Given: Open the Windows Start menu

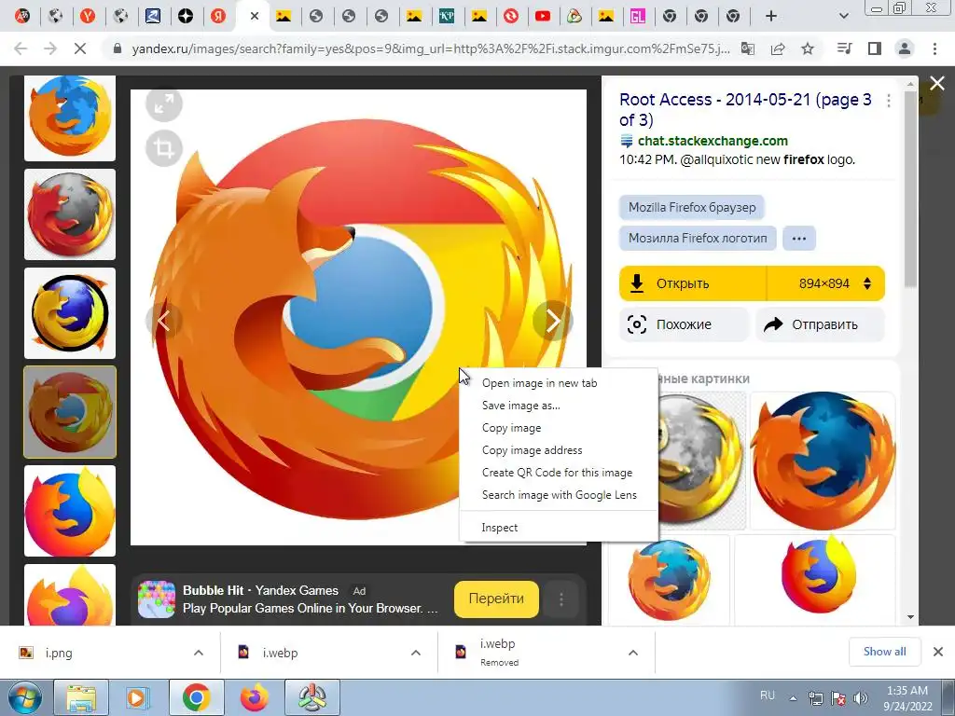Looking at the screenshot, I should coord(24,697).
